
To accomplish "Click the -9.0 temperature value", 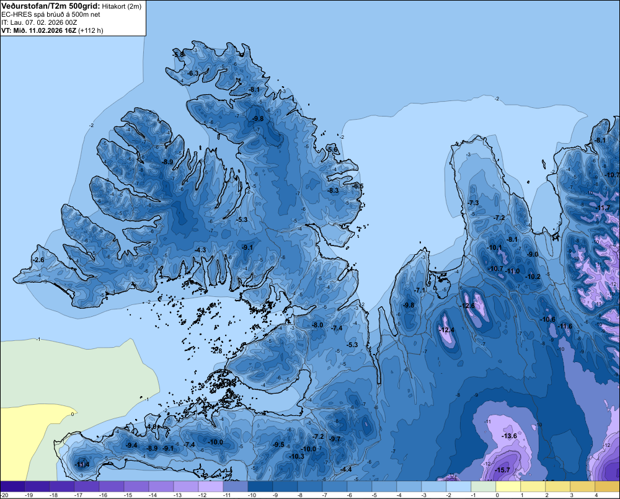I will point(533,254).
